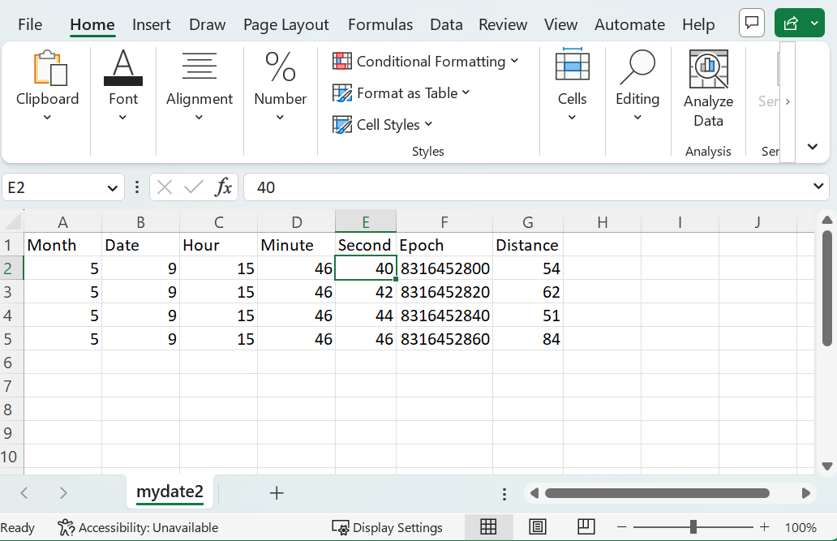Screen dimensions: 837x541
Task: Add a new sheet with plus button
Action: [x=277, y=493]
